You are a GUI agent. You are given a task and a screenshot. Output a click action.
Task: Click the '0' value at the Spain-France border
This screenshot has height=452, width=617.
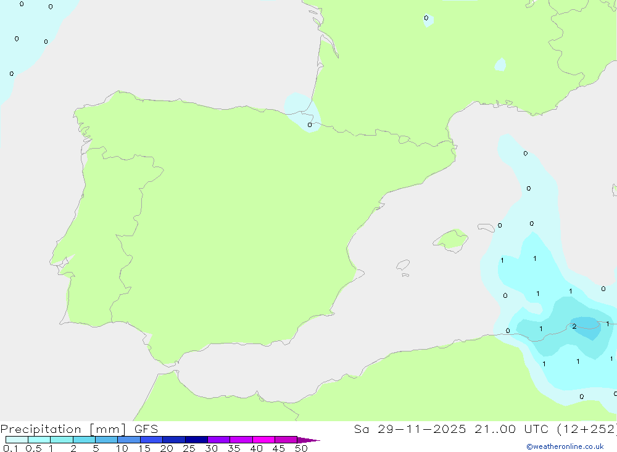pos(310,125)
